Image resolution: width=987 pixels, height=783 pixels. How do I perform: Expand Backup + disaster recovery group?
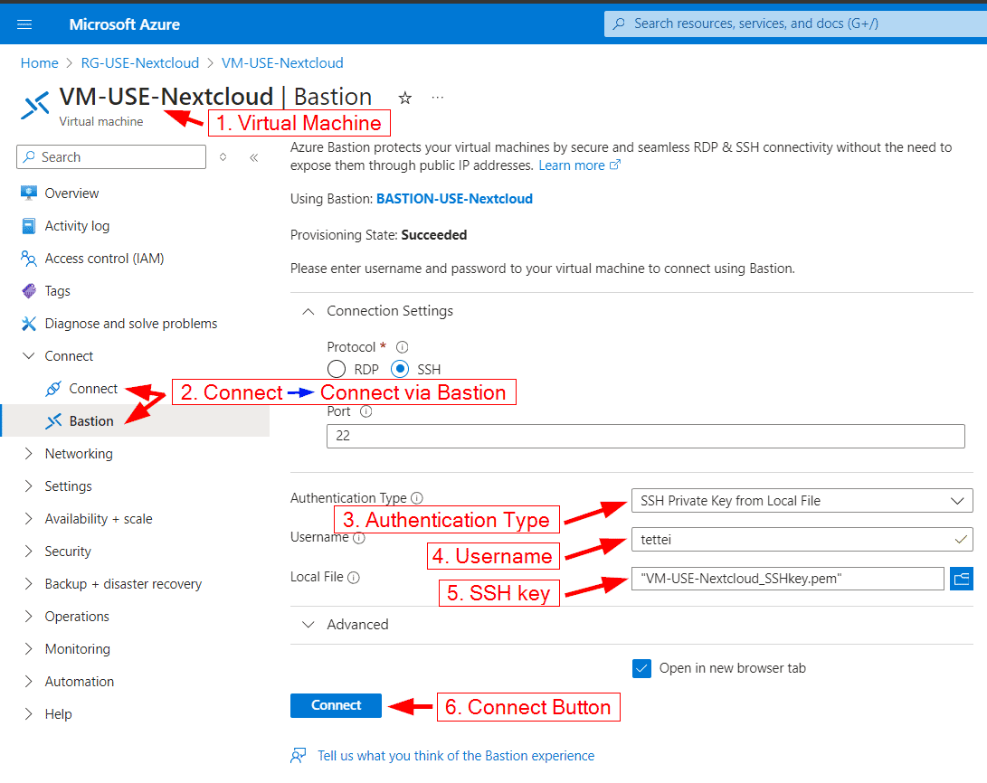28,584
